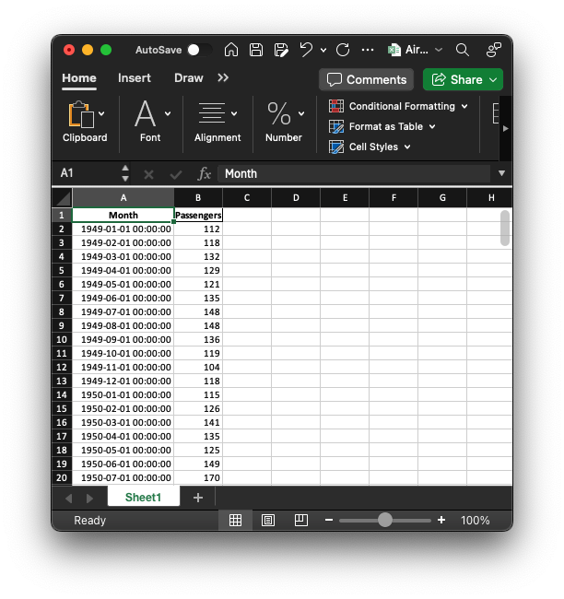Open the Draw ribbon tab
Image resolution: width=564 pixels, height=599 pixels.
tap(188, 78)
